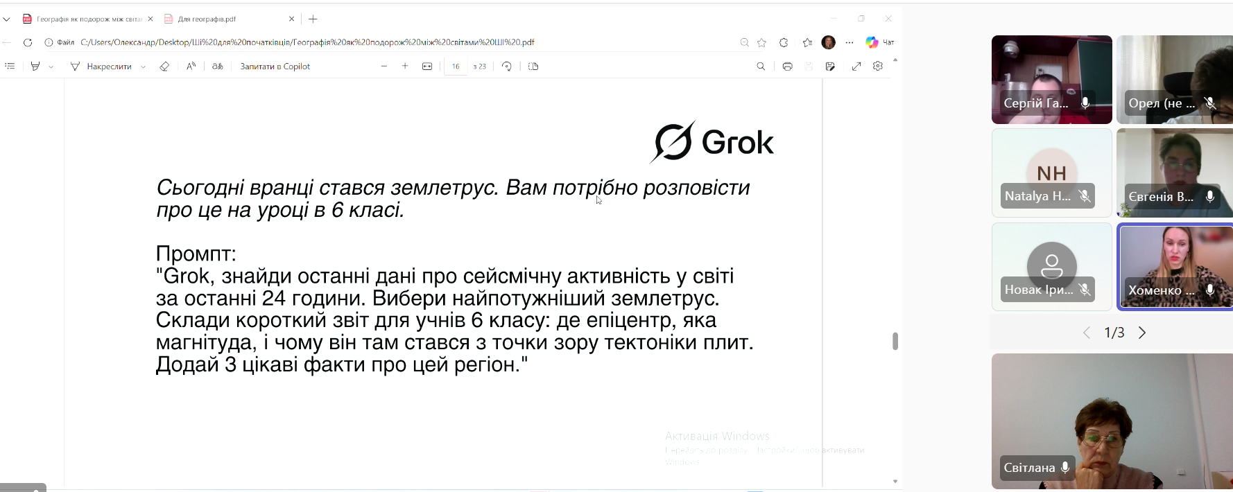Click Запитати в Copilot button
This screenshot has height=492, width=1233.
click(x=275, y=67)
